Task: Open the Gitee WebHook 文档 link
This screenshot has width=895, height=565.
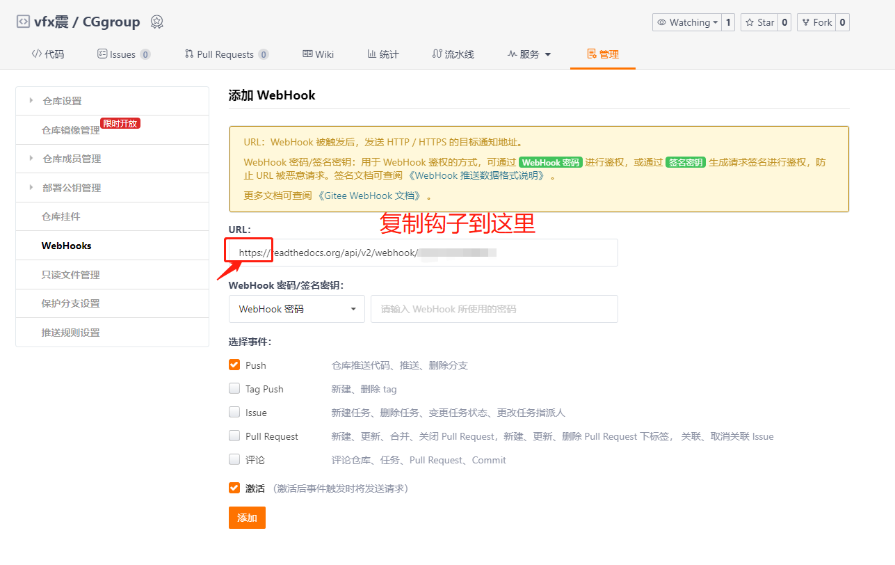Action: (x=369, y=196)
